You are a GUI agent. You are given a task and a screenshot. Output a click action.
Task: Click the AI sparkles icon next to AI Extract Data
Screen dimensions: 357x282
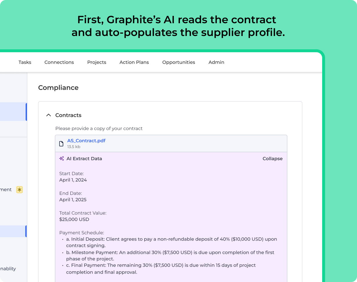(62, 158)
